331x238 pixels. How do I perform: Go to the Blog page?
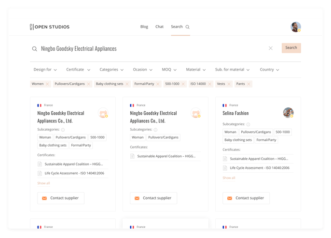pyautogui.click(x=144, y=27)
